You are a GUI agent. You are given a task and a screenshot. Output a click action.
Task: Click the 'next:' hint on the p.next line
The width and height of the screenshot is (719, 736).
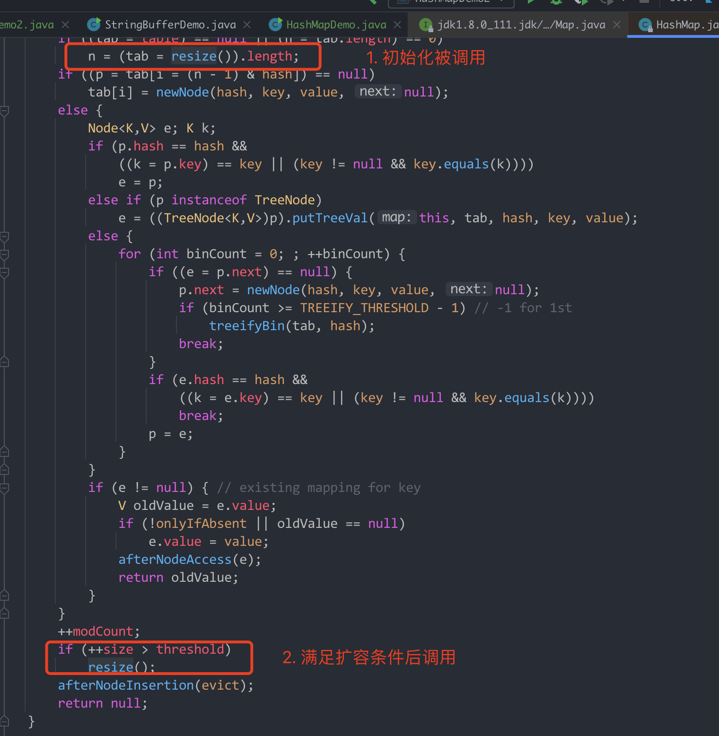468,289
